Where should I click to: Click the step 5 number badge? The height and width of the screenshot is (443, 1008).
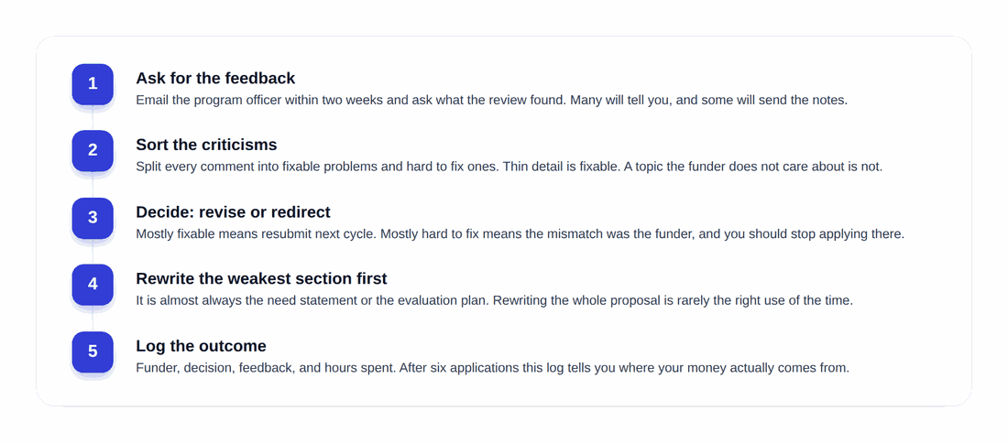pos(93,351)
